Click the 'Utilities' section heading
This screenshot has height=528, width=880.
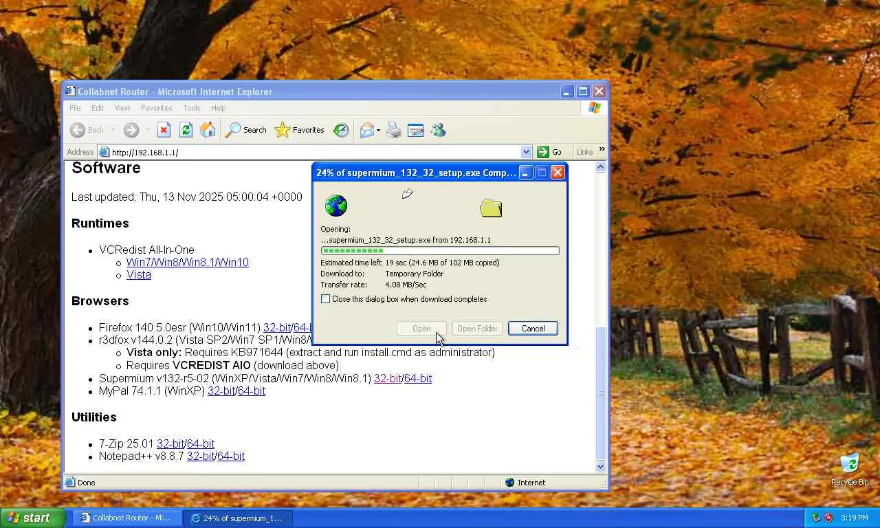pos(94,417)
